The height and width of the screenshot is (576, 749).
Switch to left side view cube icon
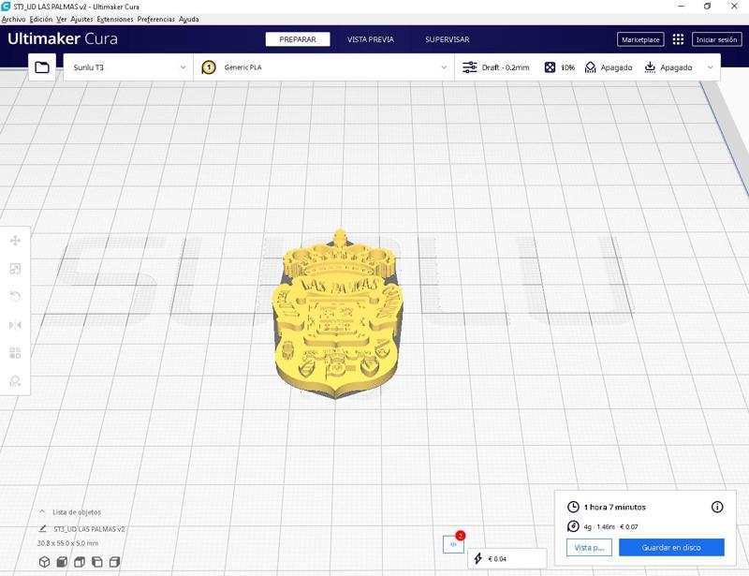[x=97, y=562]
